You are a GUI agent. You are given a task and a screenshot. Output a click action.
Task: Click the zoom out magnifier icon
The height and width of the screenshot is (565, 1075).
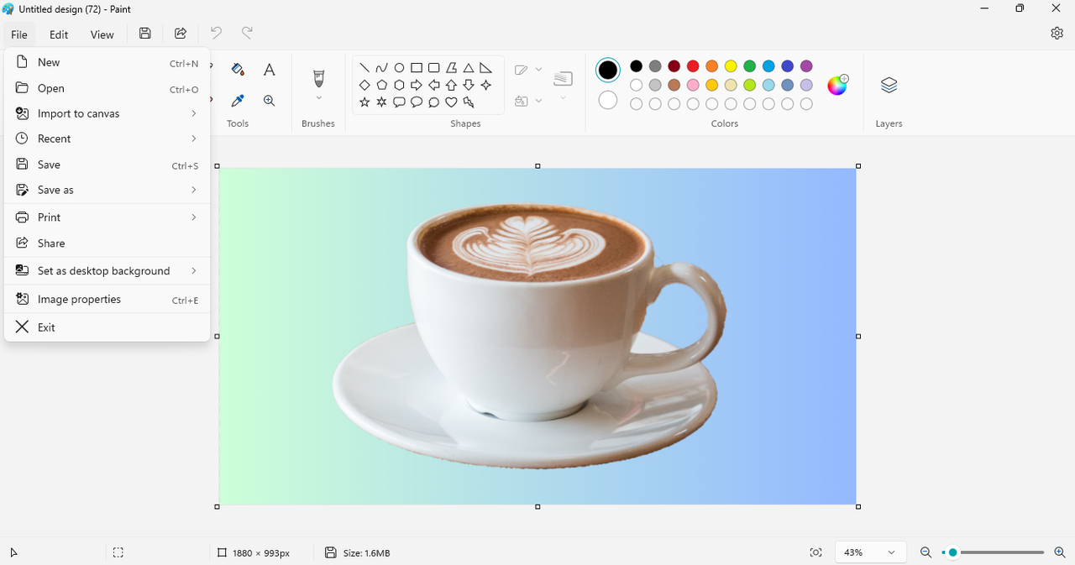926,552
